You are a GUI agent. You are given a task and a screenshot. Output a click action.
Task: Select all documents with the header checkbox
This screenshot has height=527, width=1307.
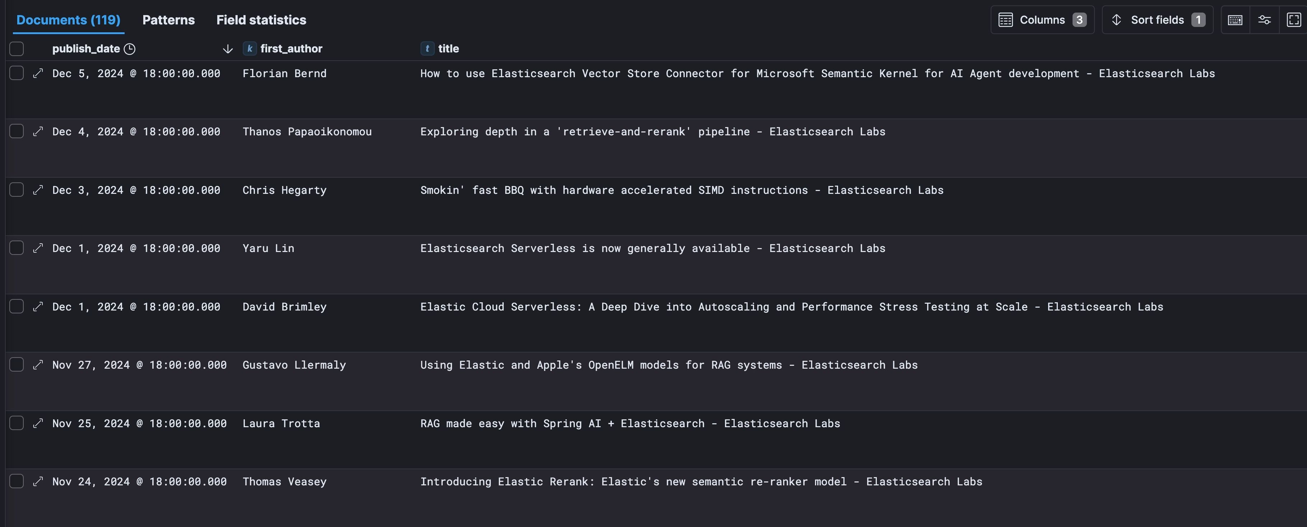click(17, 48)
